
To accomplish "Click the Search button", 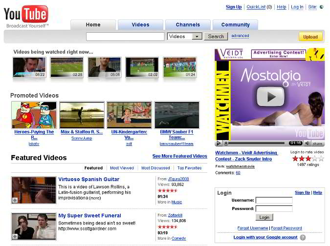I will click(216, 37).
